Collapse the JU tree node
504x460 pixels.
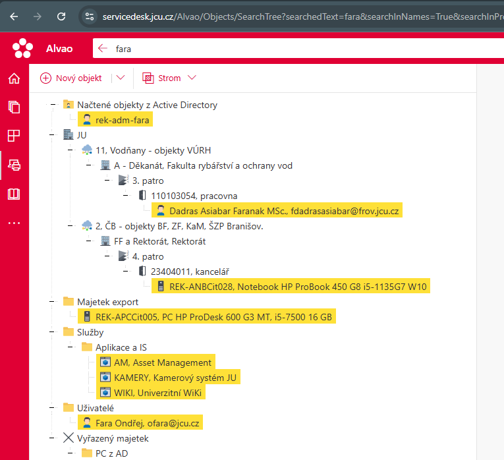(53, 135)
